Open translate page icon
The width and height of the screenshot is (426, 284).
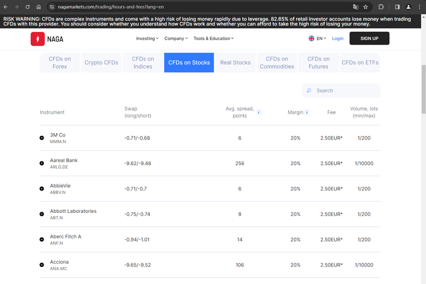pyautogui.click(x=355, y=7)
